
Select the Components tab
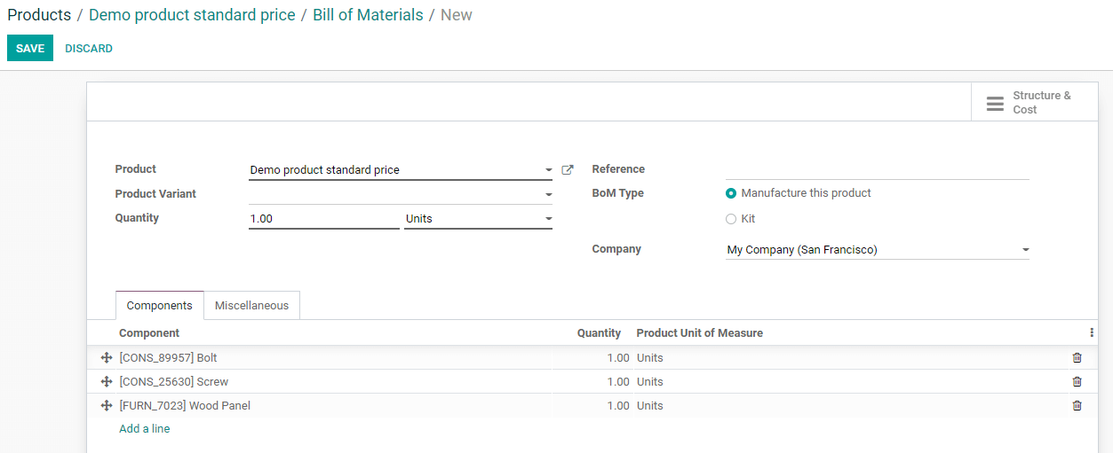[x=159, y=306]
